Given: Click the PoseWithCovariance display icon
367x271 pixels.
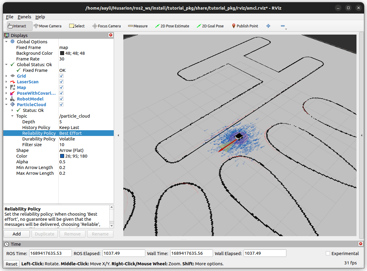Looking at the screenshot, I should [13, 93].
